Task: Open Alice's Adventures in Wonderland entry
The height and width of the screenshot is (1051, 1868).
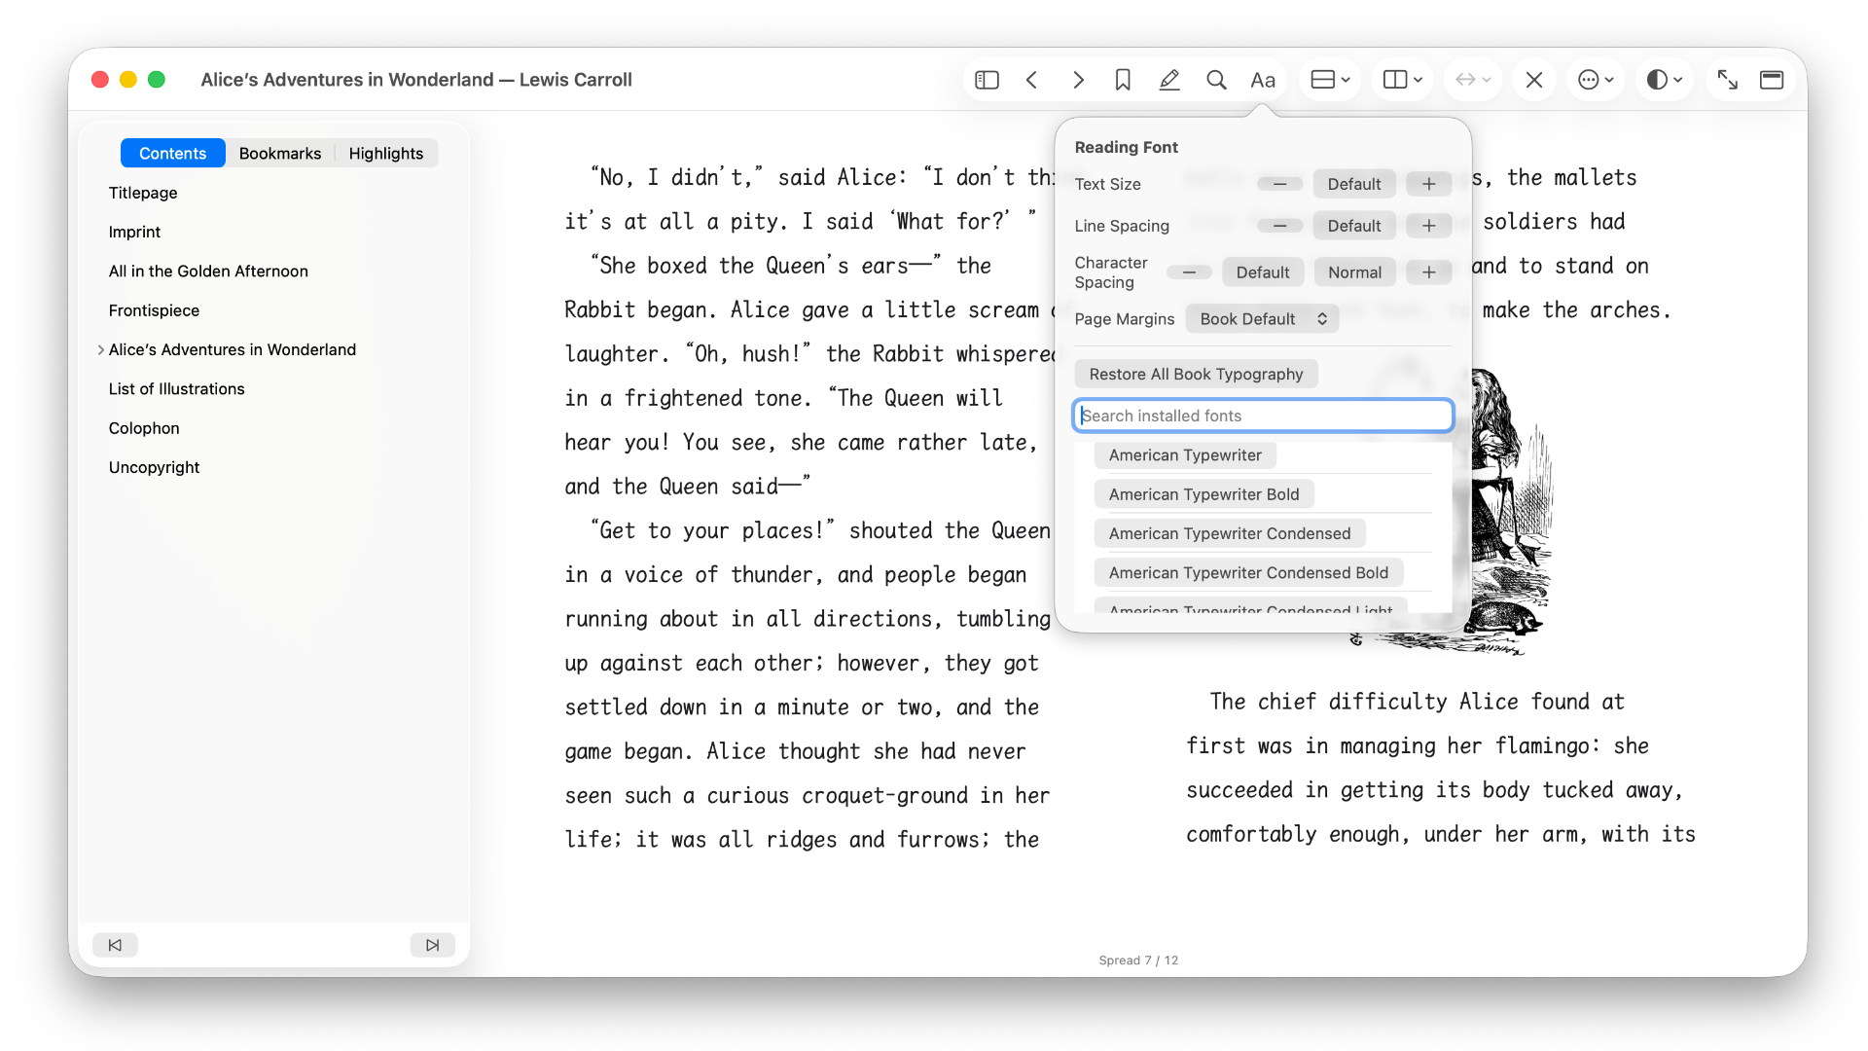Action: tap(233, 350)
